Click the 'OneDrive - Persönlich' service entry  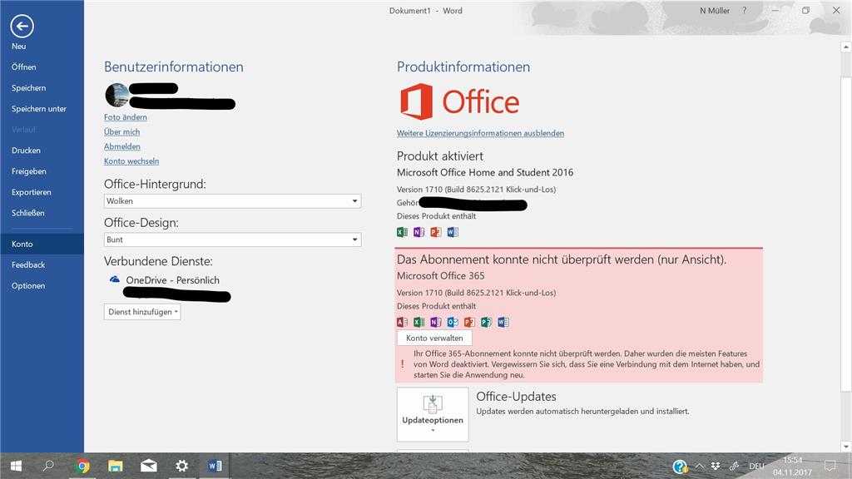173,280
